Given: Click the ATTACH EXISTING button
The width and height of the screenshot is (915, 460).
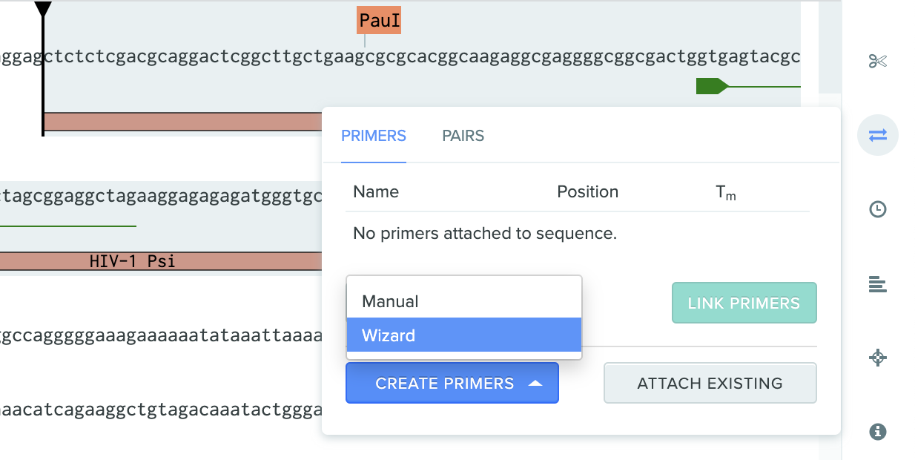Looking at the screenshot, I should 710,383.
